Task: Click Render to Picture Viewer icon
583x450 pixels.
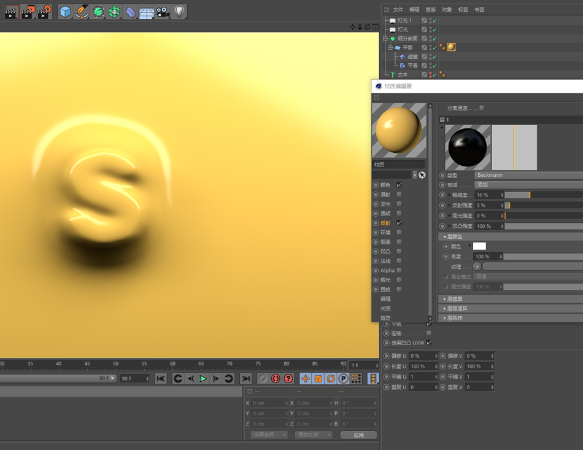Action: click(x=28, y=12)
